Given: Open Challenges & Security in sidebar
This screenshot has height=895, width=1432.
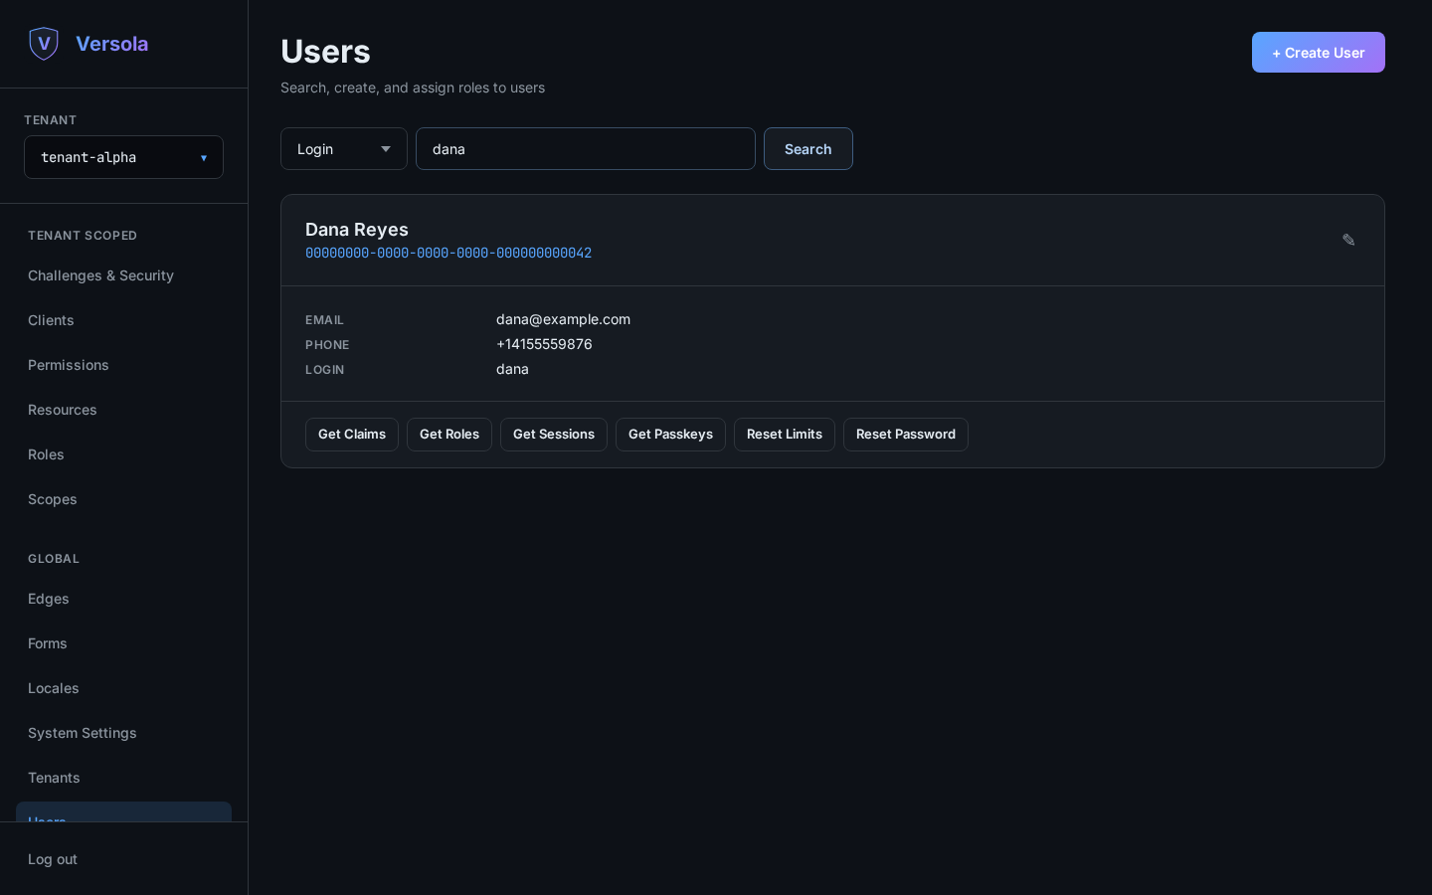Looking at the screenshot, I should tap(123, 275).
